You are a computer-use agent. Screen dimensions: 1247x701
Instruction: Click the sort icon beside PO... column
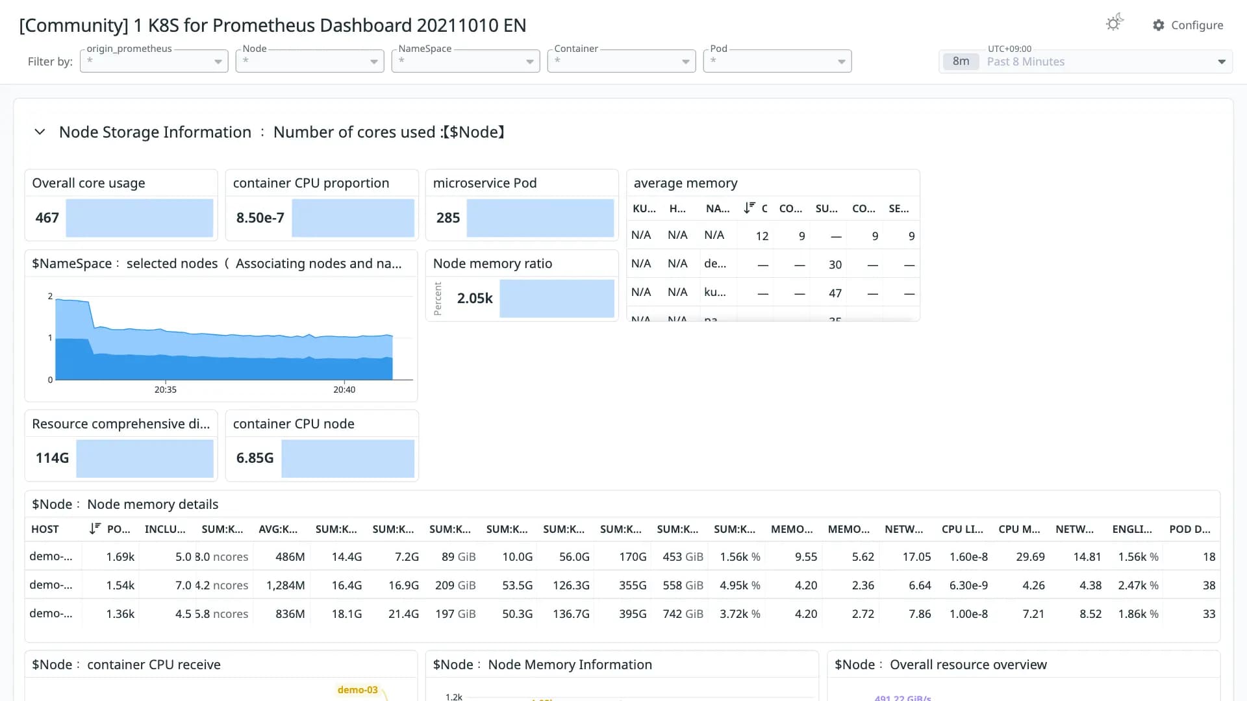[x=95, y=528]
